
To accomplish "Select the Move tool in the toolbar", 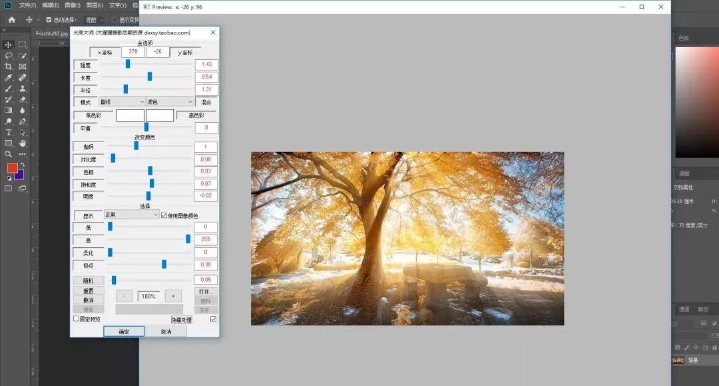I will 9,45.
